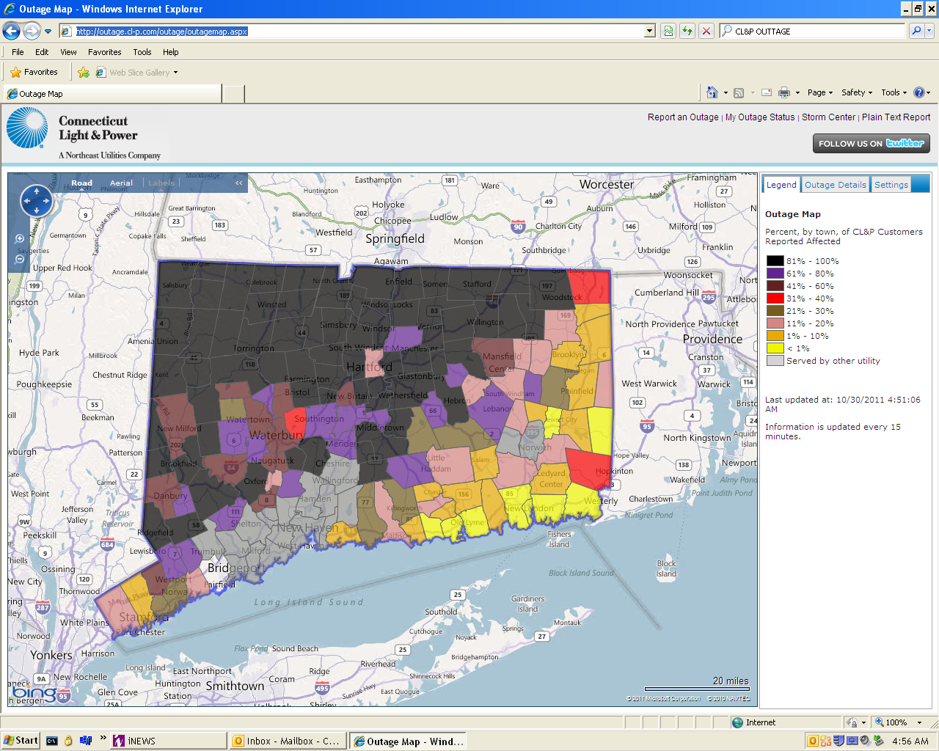Open the Tools menu in the menu bar
The image size is (939, 751).
pyautogui.click(x=142, y=52)
